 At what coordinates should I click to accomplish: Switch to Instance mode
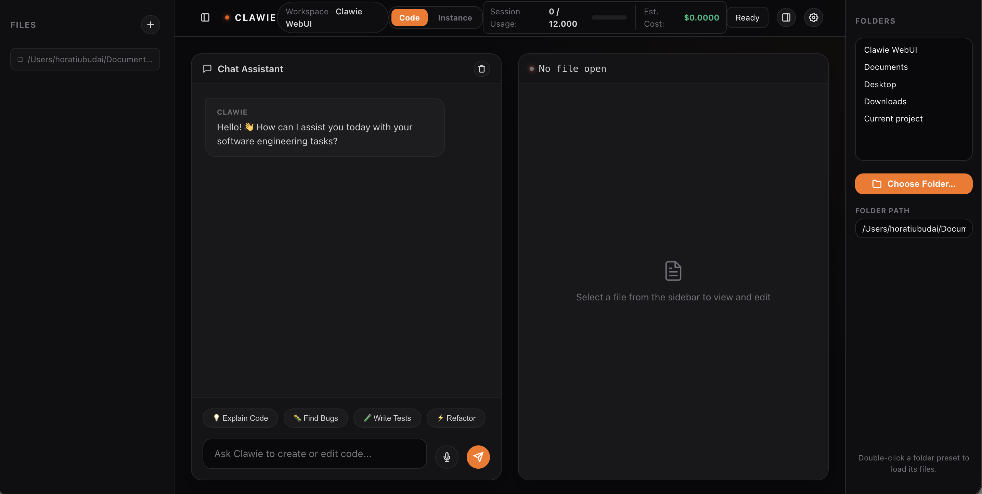tap(455, 17)
